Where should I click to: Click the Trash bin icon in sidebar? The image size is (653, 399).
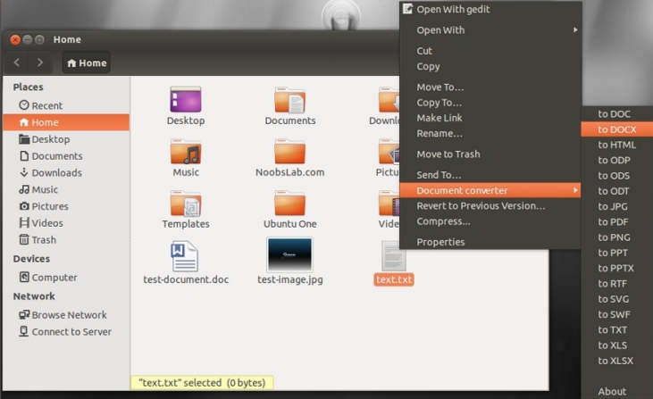pos(24,239)
